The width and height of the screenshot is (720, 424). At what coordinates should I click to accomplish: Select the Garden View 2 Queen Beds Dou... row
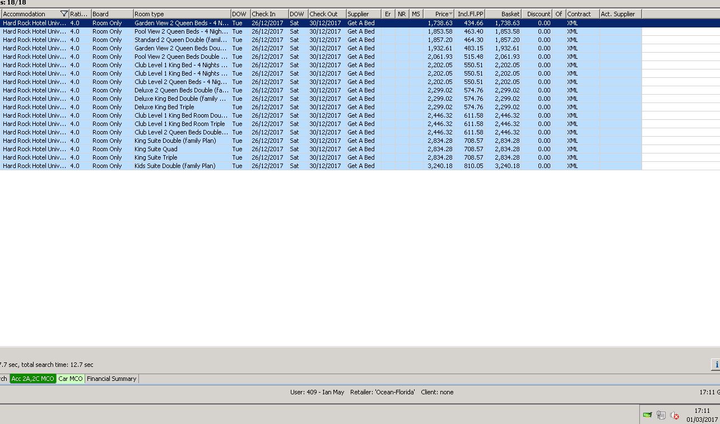point(320,48)
